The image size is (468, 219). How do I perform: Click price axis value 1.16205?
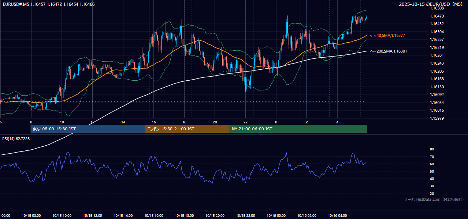pos(437,71)
